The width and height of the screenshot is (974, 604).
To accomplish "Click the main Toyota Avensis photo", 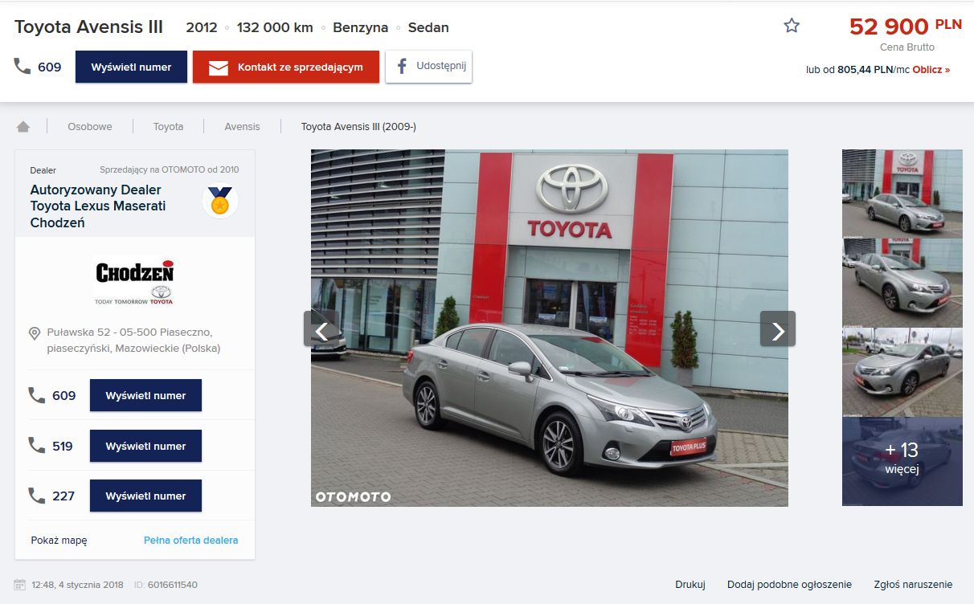I will click(550, 328).
